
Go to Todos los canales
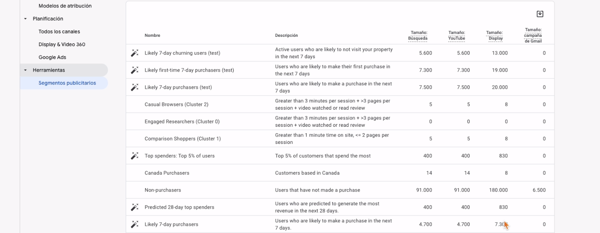(x=59, y=32)
